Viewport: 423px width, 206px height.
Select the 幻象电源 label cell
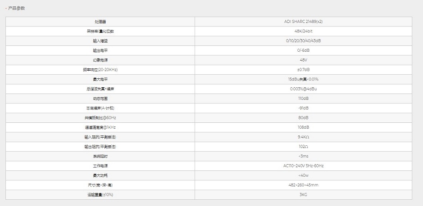click(x=100, y=60)
